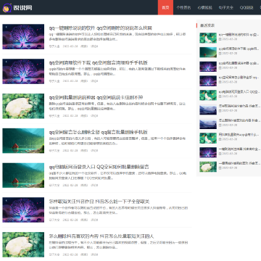
Task: Click calendar icon under sidebar '一键清除抖音' item
Action: pyautogui.click(x=220, y=167)
